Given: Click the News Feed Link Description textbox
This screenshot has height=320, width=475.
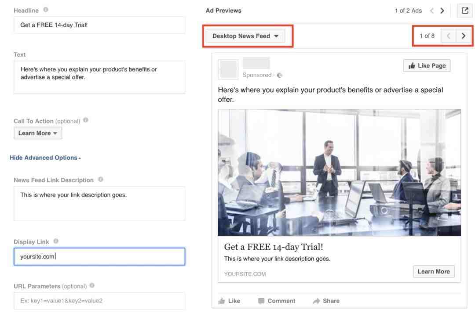Looking at the screenshot, I should [99, 204].
